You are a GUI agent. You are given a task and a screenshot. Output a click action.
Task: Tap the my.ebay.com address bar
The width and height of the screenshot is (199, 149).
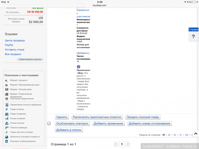(100, 5)
